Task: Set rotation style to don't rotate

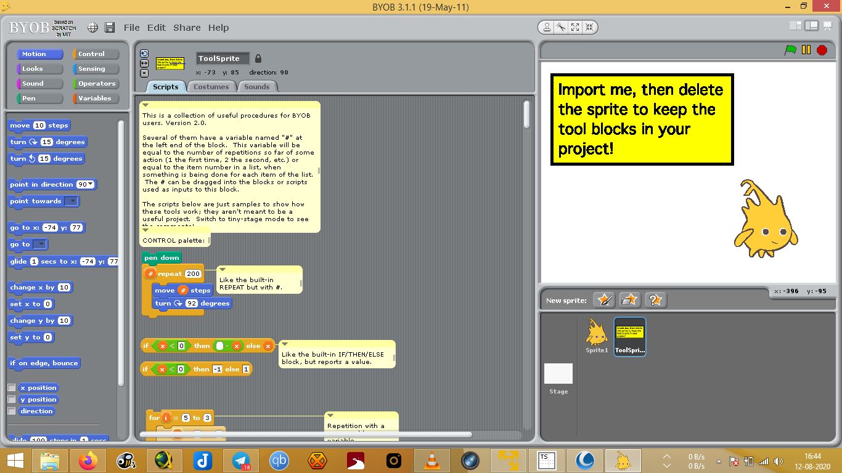Action: click(x=144, y=73)
